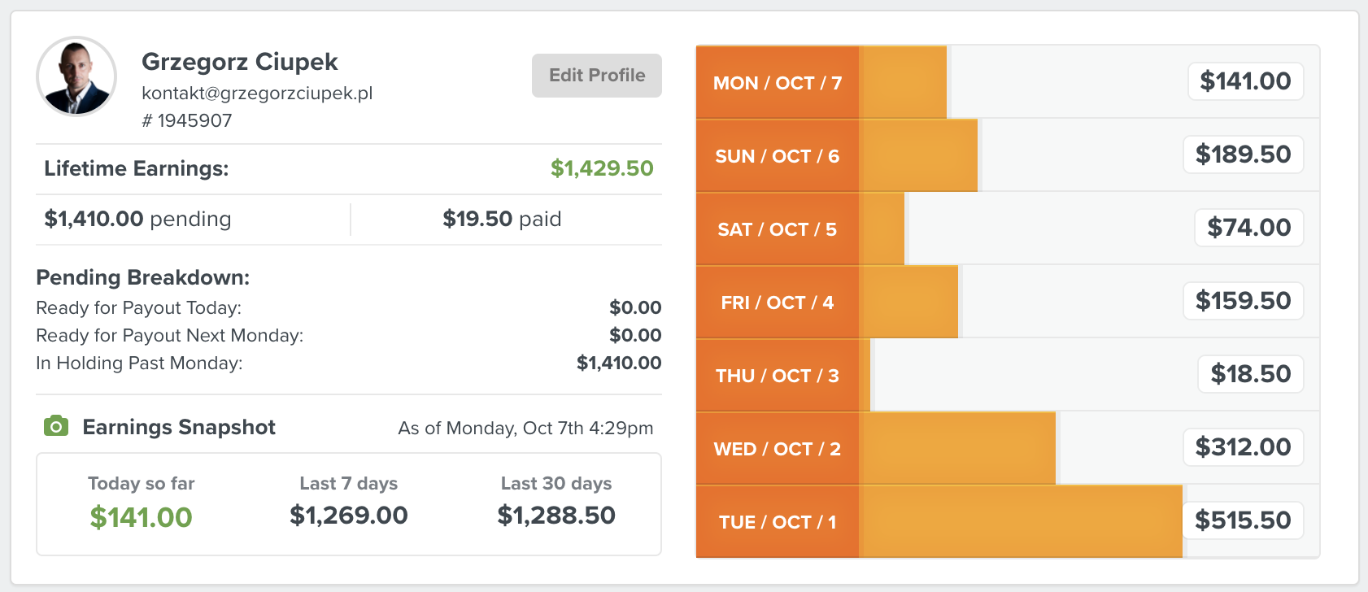Image resolution: width=1368 pixels, height=592 pixels.
Task: Select the TUE / OCT / 1 earnings row
Action: pyautogui.click(x=1008, y=521)
